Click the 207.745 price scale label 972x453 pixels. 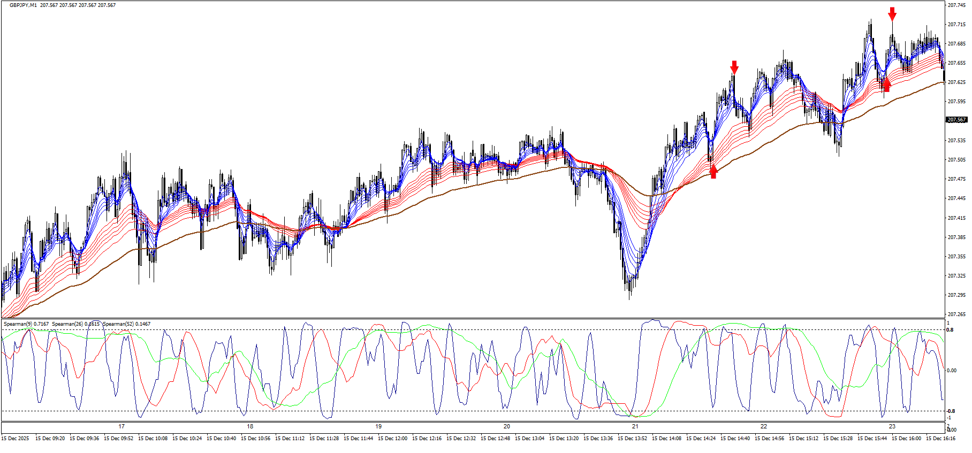956,5
